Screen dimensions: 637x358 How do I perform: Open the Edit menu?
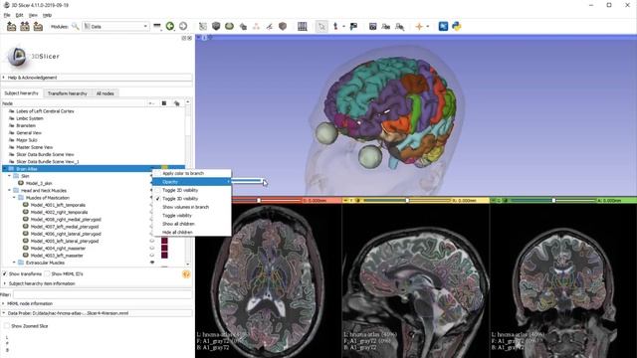tap(20, 15)
